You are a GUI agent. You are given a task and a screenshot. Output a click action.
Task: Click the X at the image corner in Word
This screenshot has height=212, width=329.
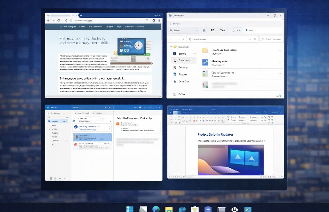pyautogui.click(x=262, y=147)
